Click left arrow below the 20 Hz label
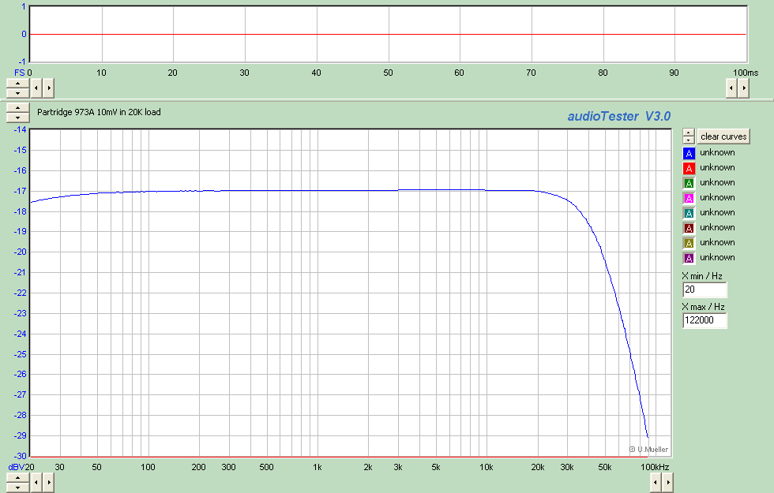This screenshot has width=774, height=493. click(x=36, y=483)
